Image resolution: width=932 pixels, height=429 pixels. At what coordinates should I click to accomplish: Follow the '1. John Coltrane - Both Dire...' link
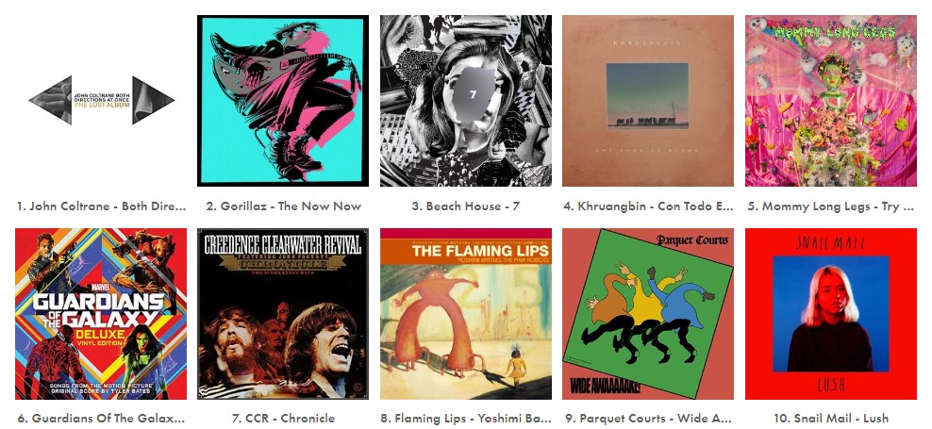(x=101, y=206)
